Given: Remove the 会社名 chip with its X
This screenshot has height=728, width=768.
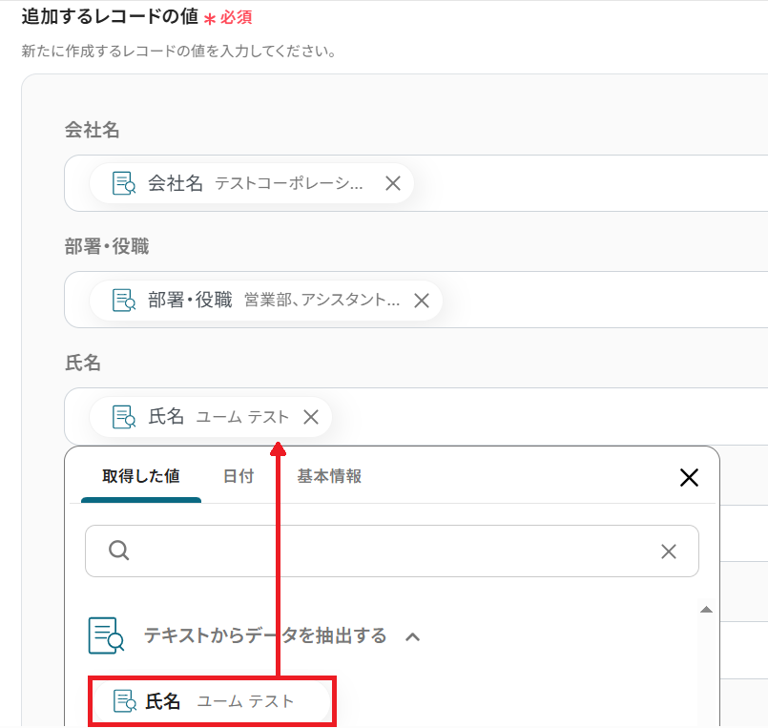Looking at the screenshot, I should (393, 184).
